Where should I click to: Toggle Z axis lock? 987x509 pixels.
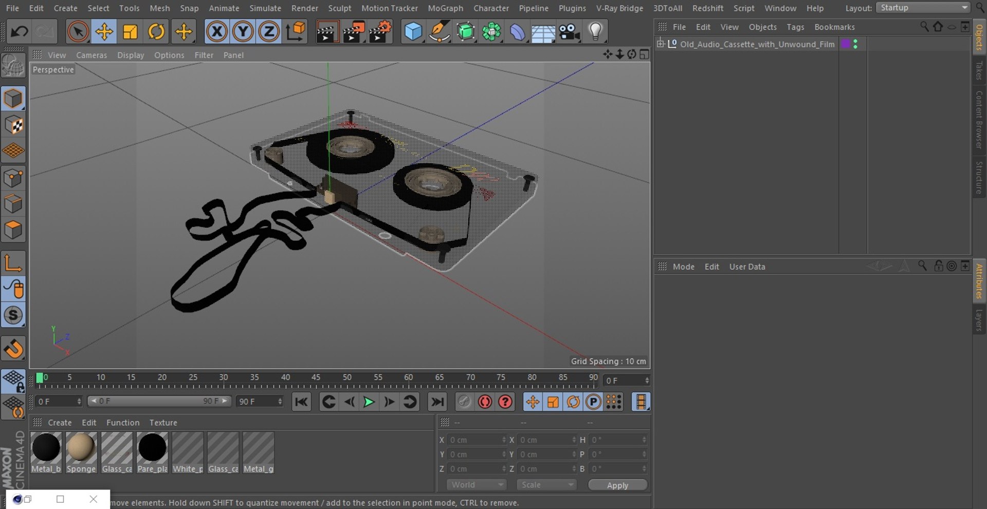point(269,32)
